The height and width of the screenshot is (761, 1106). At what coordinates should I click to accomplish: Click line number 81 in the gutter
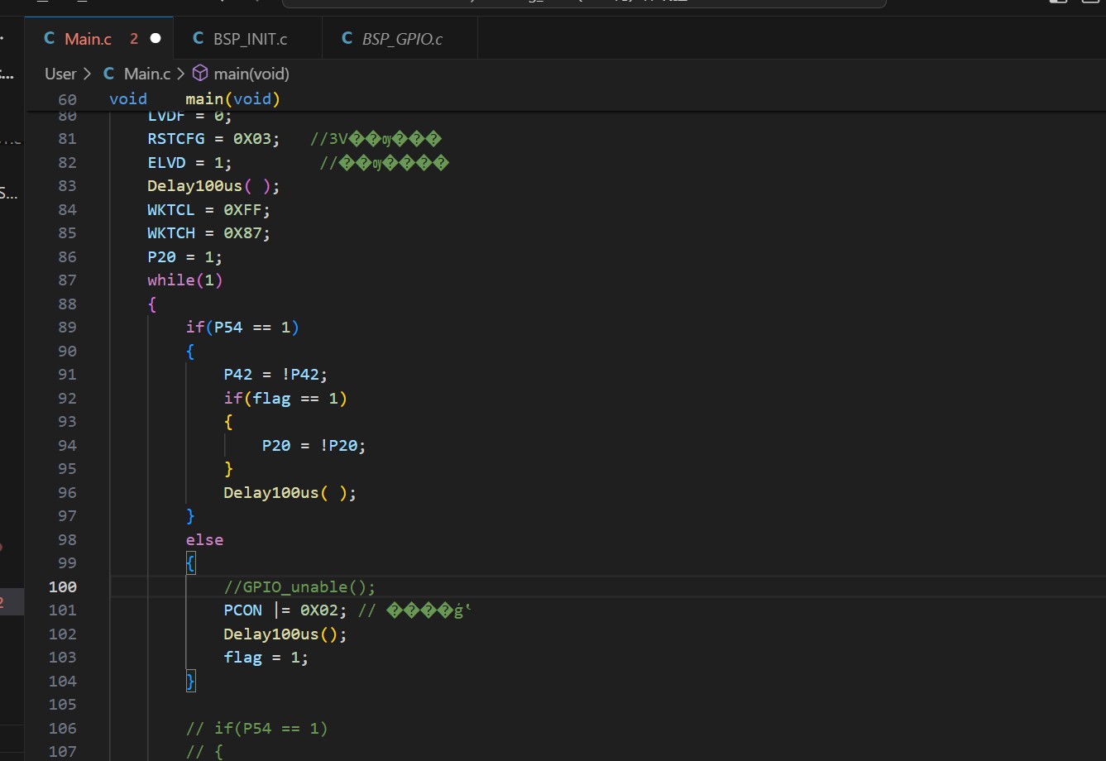coord(67,138)
